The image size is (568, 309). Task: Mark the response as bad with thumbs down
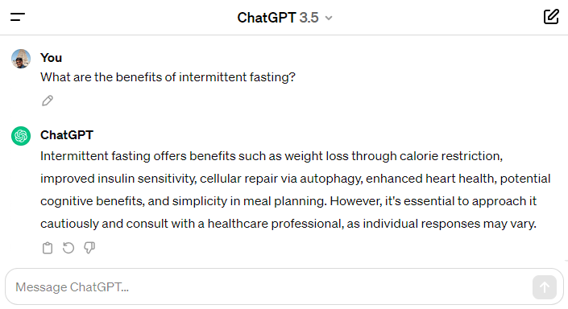pos(89,248)
